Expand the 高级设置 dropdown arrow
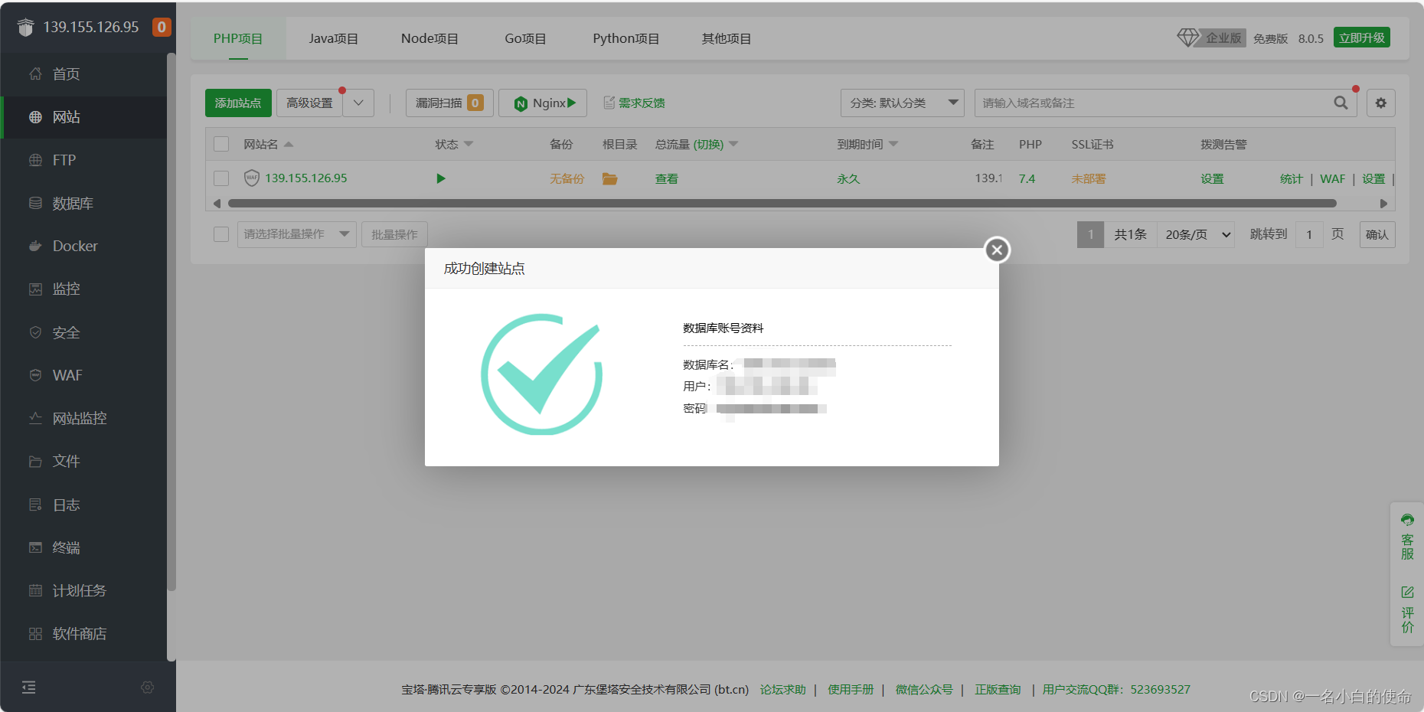1424x712 pixels. (358, 103)
